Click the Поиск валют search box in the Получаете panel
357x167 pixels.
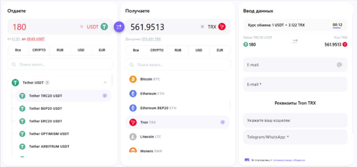coord(178,65)
